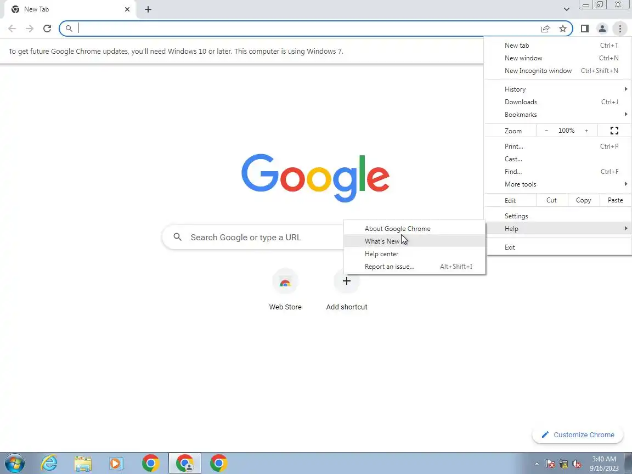Select About Google Chrome
This screenshot has width=632, height=474.
point(415,229)
